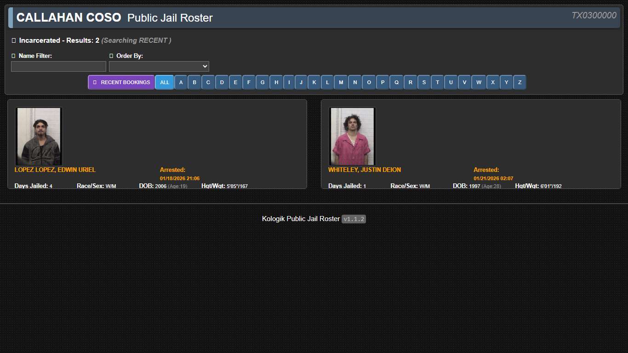This screenshot has width=628, height=353.
Task: Click the icon beside Incarcerated Results header
Action: coord(14,40)
